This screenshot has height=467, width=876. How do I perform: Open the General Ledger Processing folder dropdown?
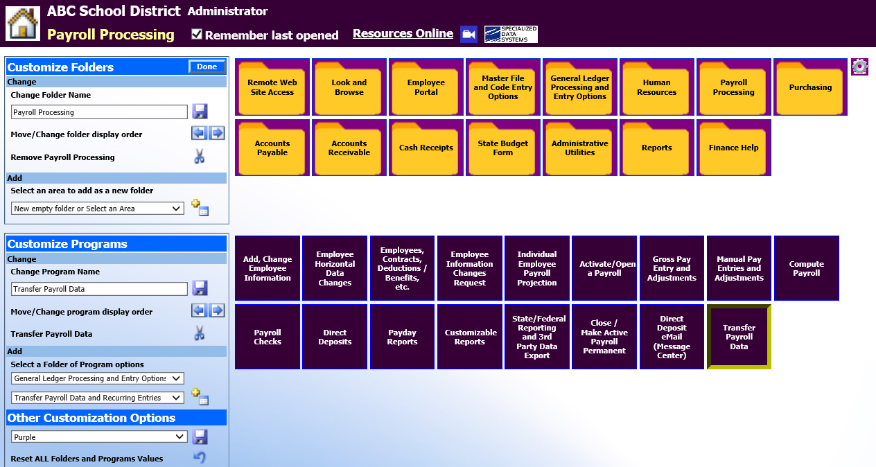[98, 378]
